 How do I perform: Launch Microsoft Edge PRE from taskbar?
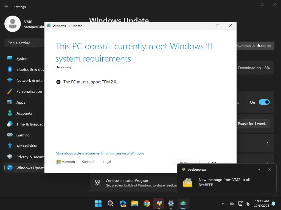pyautogui.click(x=123, y=203)
